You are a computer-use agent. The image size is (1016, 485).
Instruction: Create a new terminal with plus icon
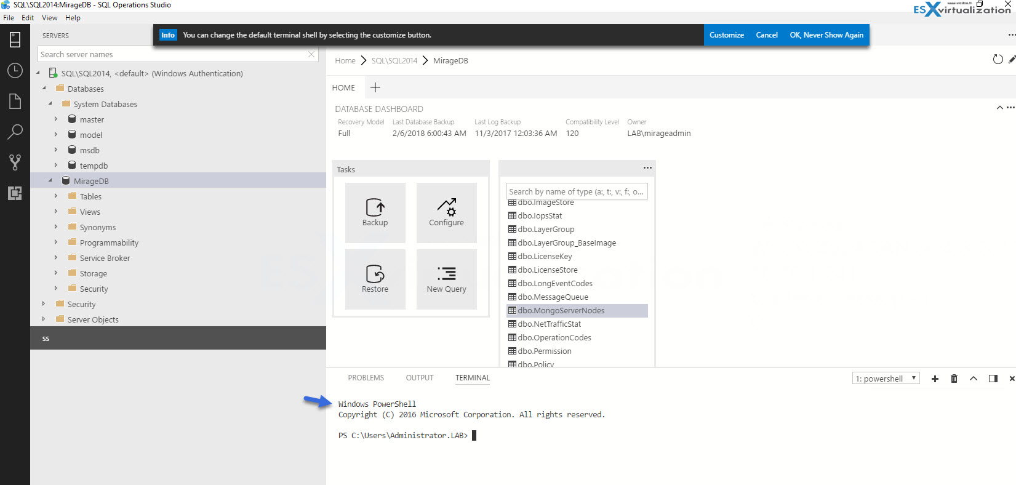click(x=935, y=379)
